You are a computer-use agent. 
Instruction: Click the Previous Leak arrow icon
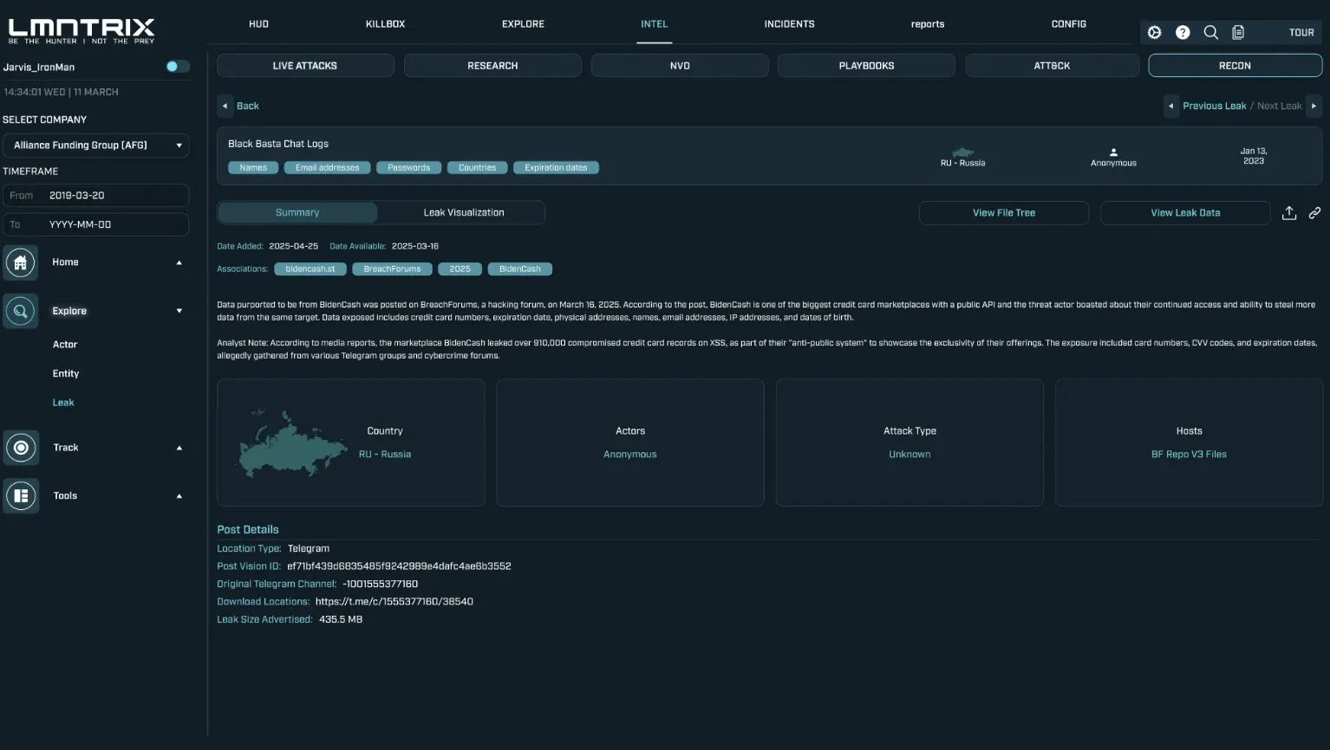pyautogui.click(x=1171, y=106)
